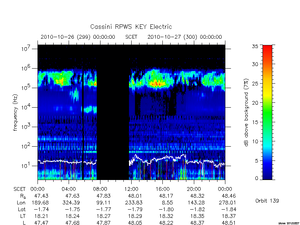Click the LT value '18.21'
Viewport: 300px width, 225px height.
click(41, 216)
